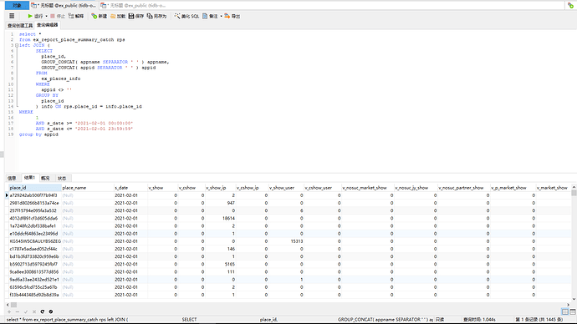The height and width of the screenshot is (324, 577).
Task: Open the 信息 info result tab
Action: tap(12, 178)
